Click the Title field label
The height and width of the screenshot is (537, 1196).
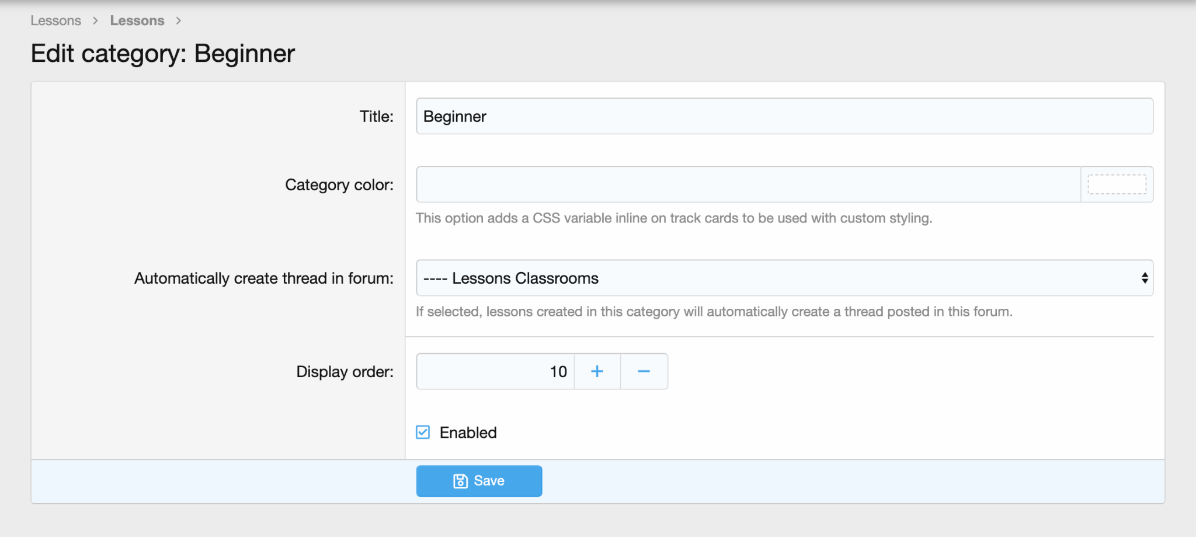376,116
